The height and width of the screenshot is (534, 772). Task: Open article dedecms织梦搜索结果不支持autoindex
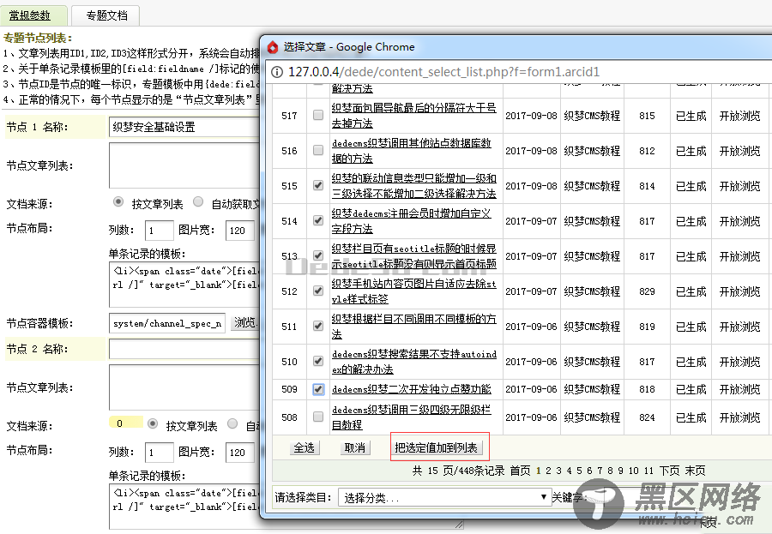[x=413, y=361]
